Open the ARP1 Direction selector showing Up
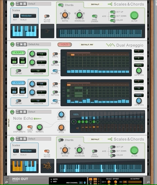 pos(38,71)
